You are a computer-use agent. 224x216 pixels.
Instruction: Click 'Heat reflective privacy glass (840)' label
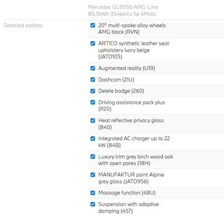(131, 124)
